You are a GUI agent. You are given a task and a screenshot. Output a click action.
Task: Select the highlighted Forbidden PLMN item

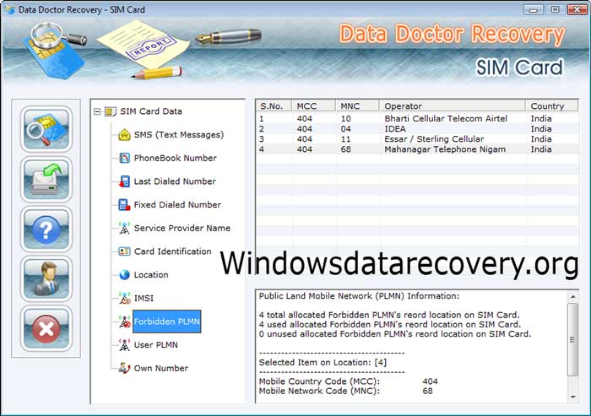pos(166,321)
